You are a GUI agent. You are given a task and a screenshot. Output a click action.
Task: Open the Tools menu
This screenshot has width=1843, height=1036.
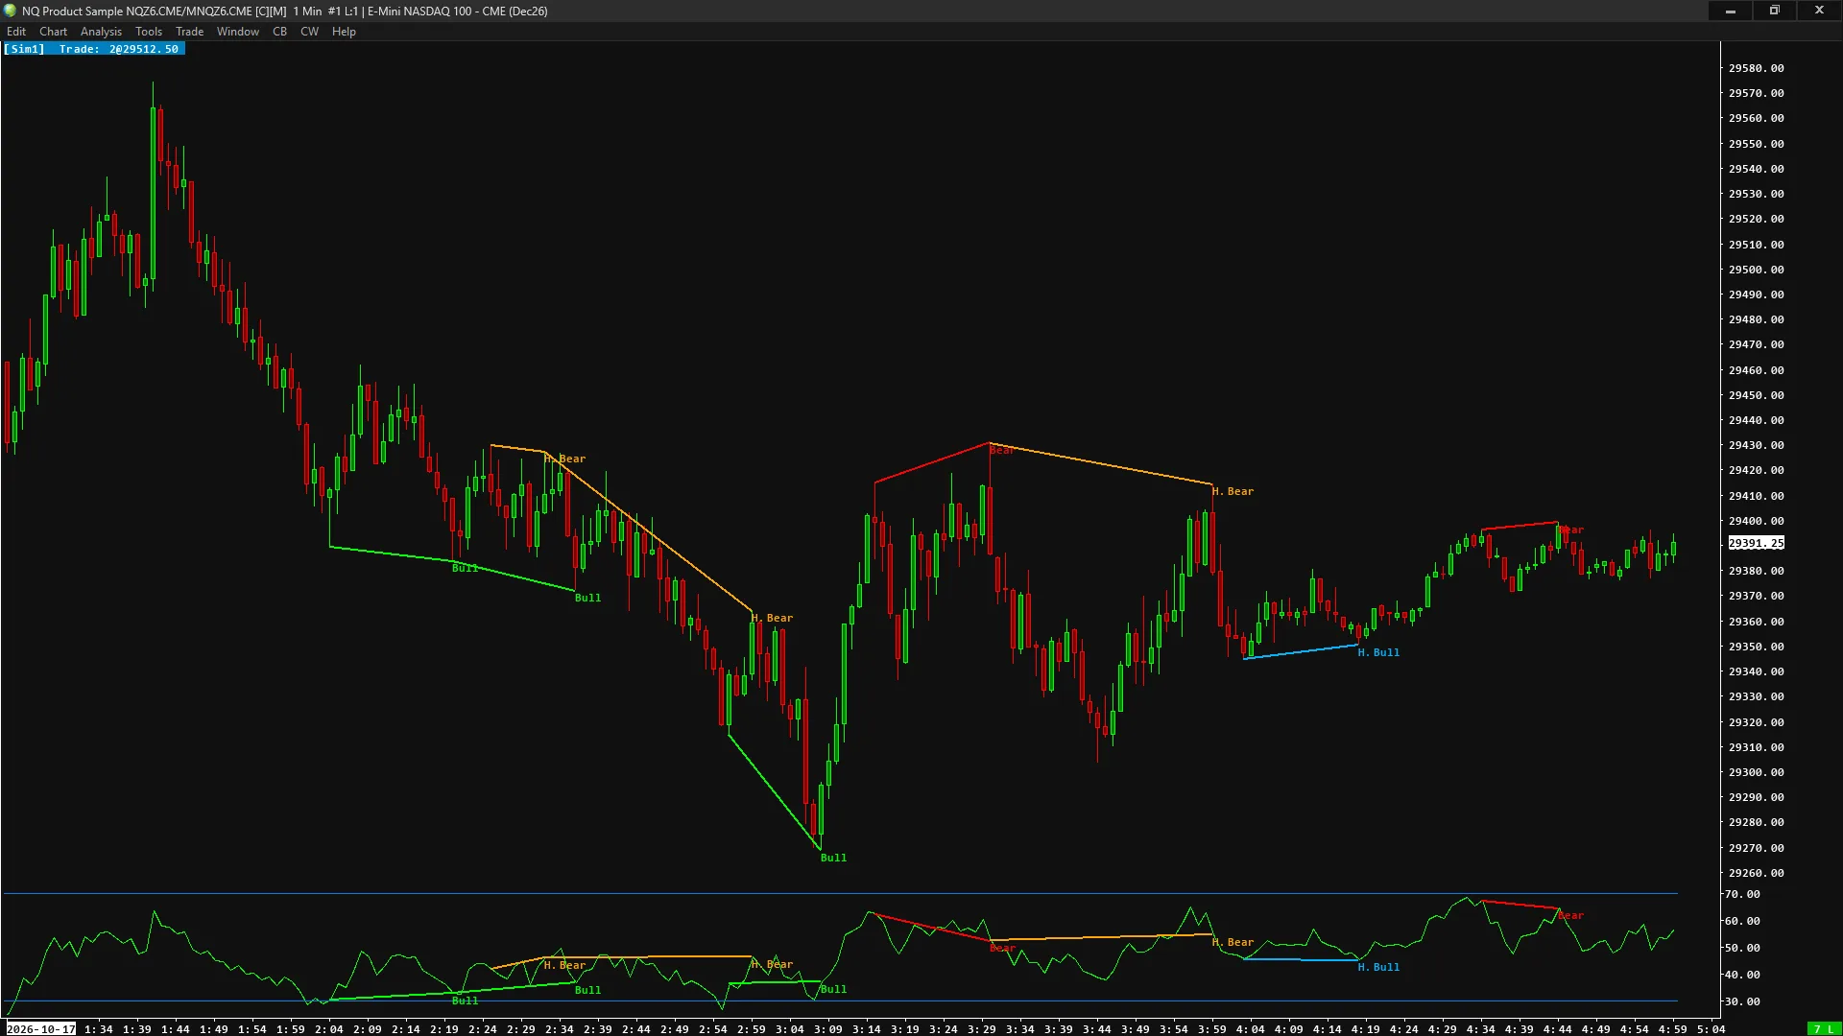(149, 32)
